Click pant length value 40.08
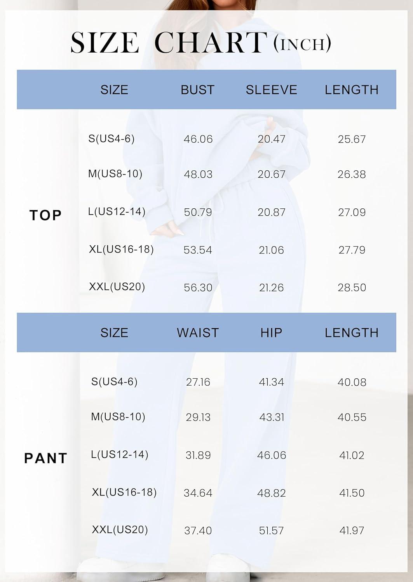413x582 pixels. pos(352,382)
